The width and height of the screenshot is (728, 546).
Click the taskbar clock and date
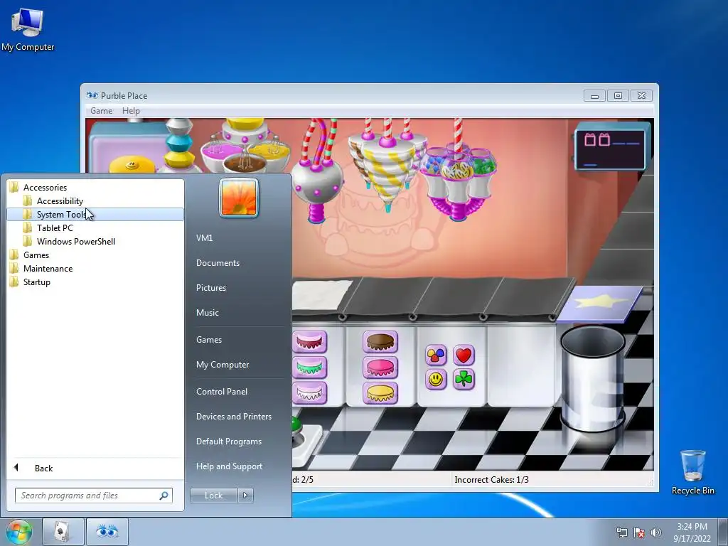pyautogui.click(x=692, y=532)
